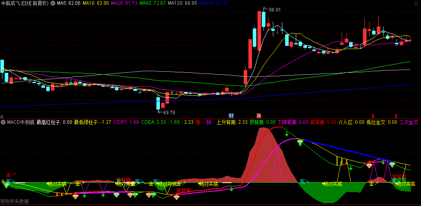Select the MA60: 72.67 label

pyautogui.click(x=152, y=3)
